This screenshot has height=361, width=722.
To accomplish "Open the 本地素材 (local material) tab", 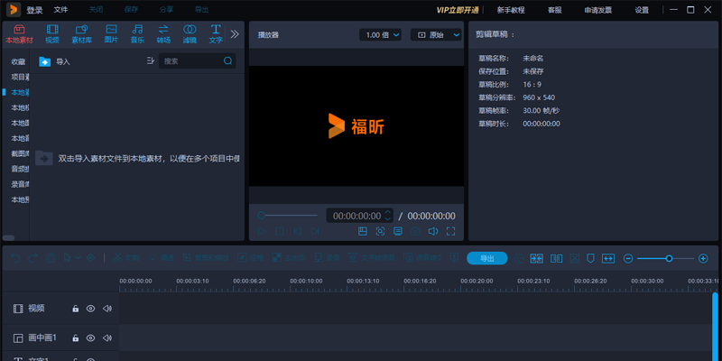I will click(19, 34).
